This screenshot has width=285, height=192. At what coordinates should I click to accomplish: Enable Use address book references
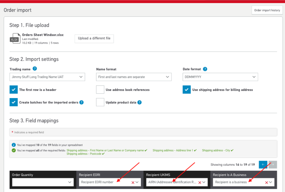coord(100,90)
